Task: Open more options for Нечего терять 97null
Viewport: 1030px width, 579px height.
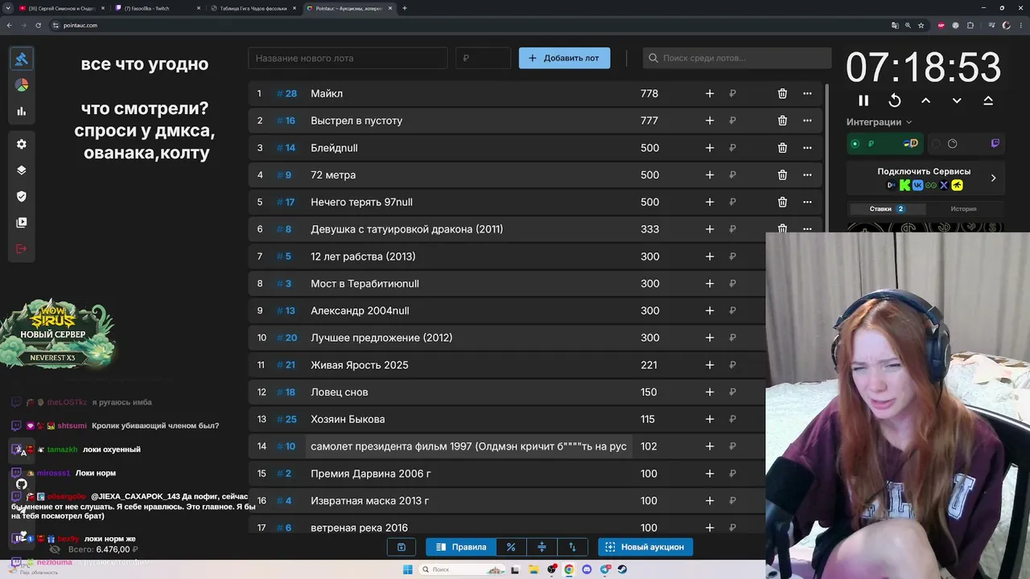Action: point(807,202)
